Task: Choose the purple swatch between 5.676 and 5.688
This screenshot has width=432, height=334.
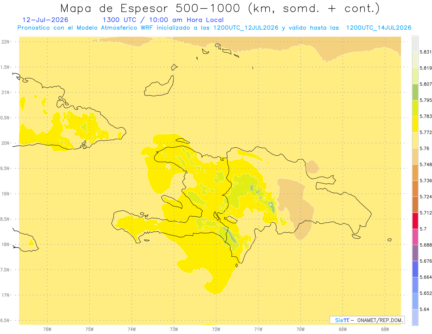Action: [x=415, y=253]
